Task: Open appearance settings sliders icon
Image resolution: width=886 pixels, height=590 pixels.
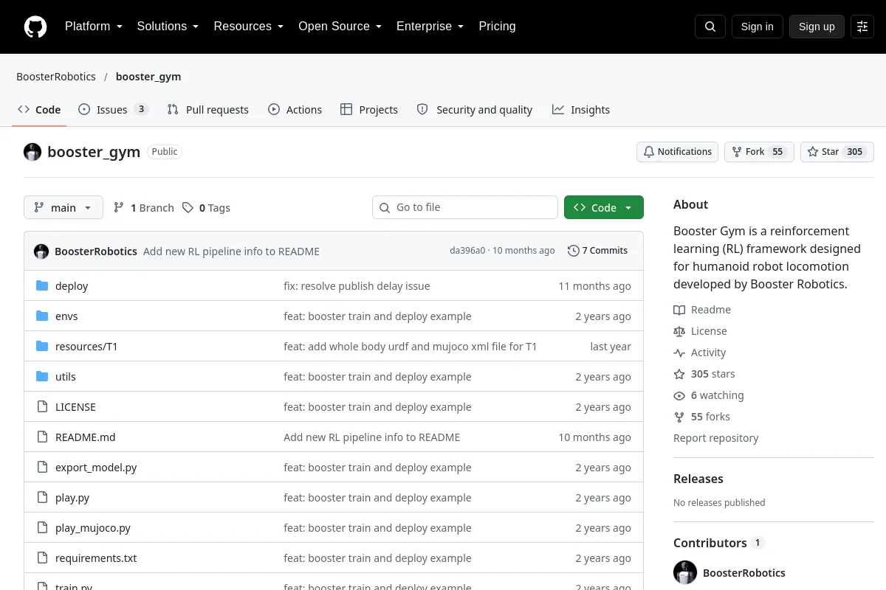Action: tap(862, 27)
